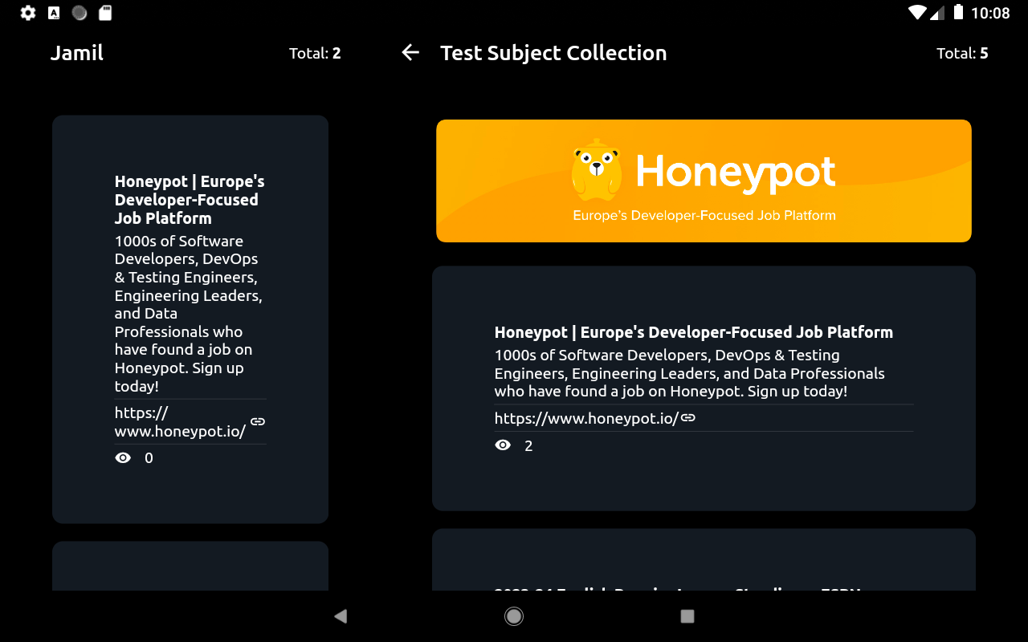Tap the keyboard 'A' icon in the status bar

coord(54,13)
